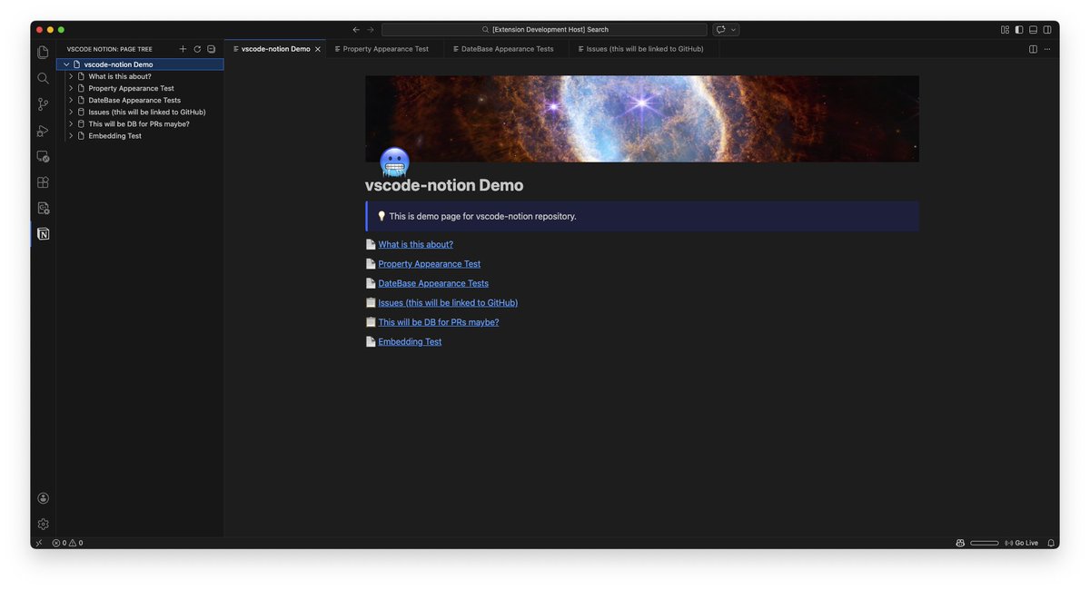Open the Extensions view
This screenshot has width=1090, height=589.
pyautogui.click(x=43, y=182)
